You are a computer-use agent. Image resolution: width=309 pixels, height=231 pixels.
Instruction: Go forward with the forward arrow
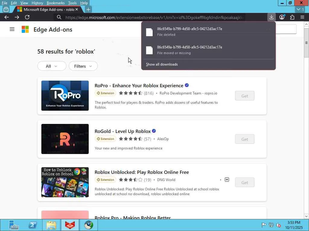(x=17, y=17)
